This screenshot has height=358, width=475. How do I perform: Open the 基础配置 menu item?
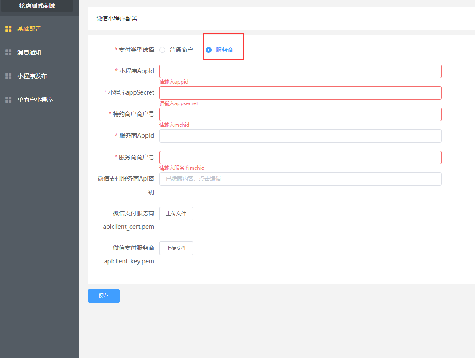(x=29, y=29)
